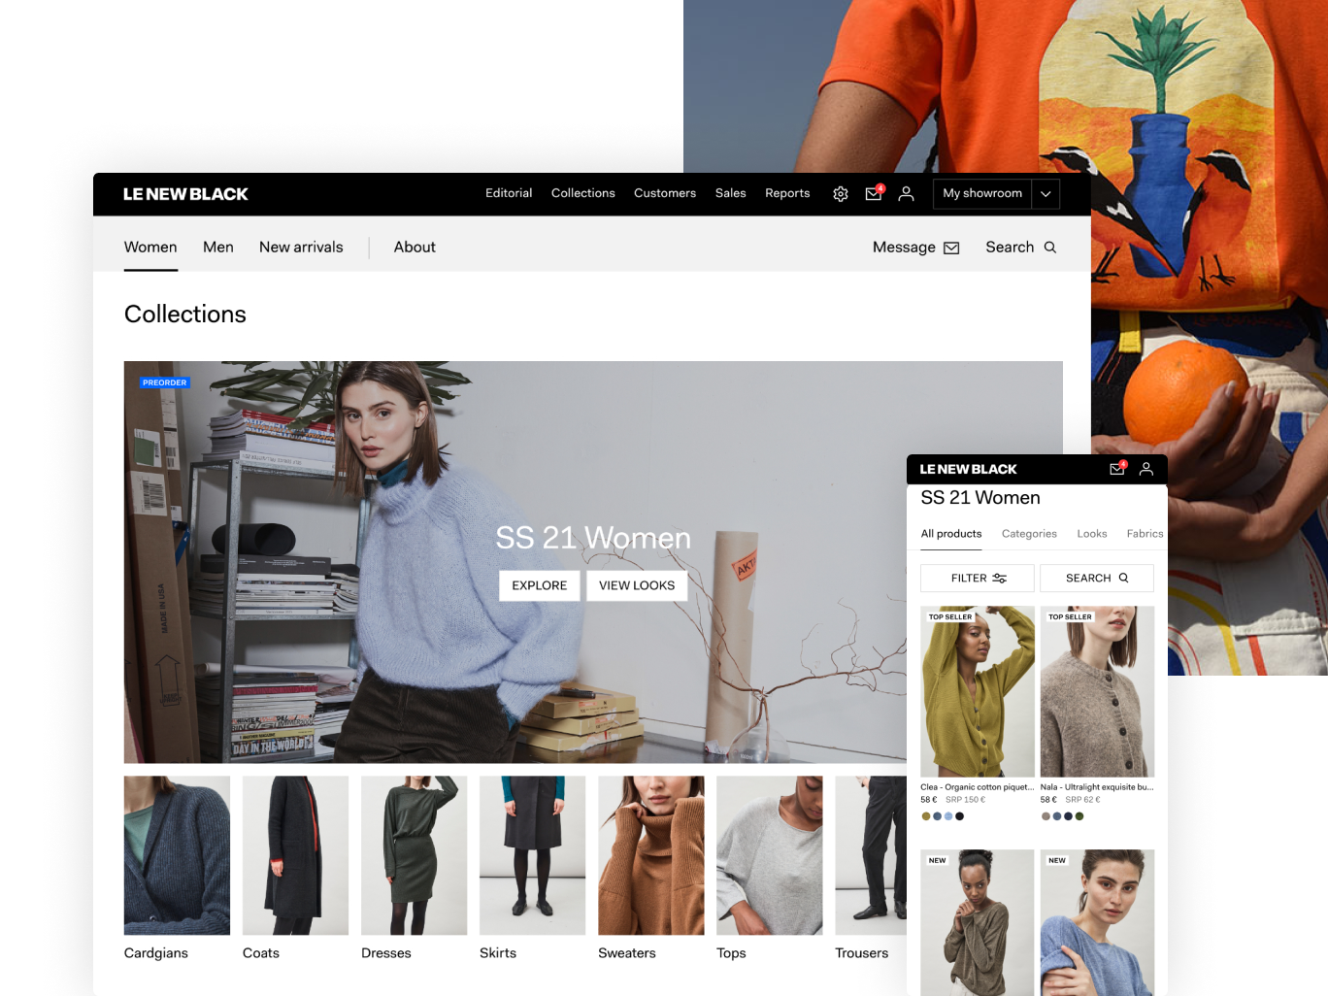
Task: Switch to the Fabrics tab
Action: point(1145,534)
